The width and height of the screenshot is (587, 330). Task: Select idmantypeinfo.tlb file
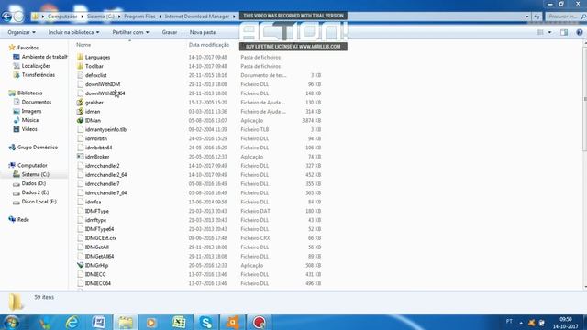pos(105,129)
